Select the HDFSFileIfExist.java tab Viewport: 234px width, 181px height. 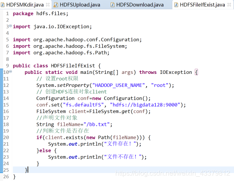click(202, 5)
